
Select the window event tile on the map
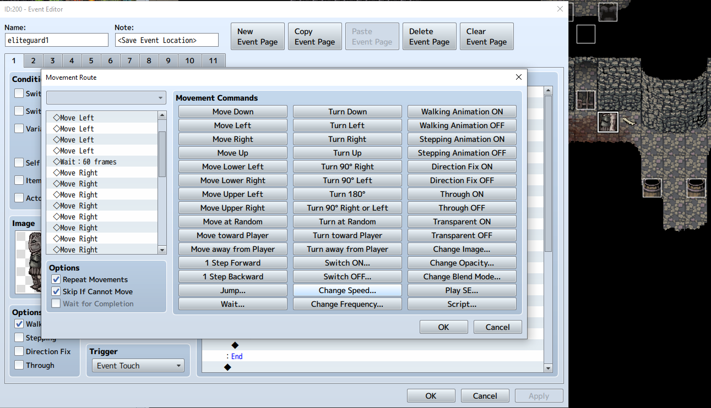click(585, 100)
